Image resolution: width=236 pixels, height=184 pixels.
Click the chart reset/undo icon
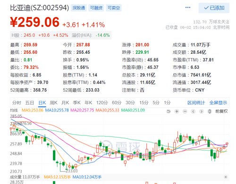(x=169, y=111)
